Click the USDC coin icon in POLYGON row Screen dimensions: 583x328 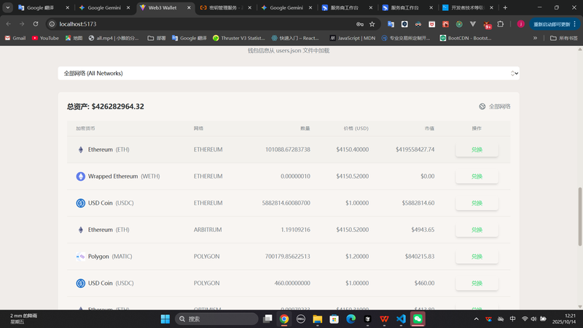[81, 283]
